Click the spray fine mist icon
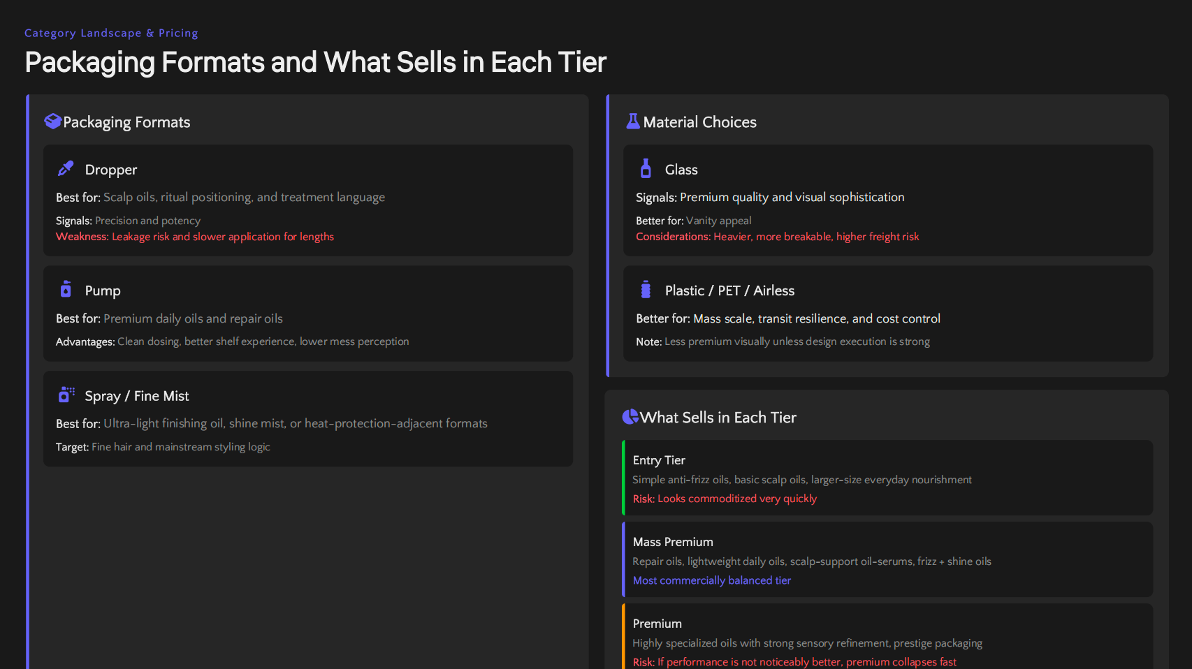 pyautogui.click(x=65, y=394)
